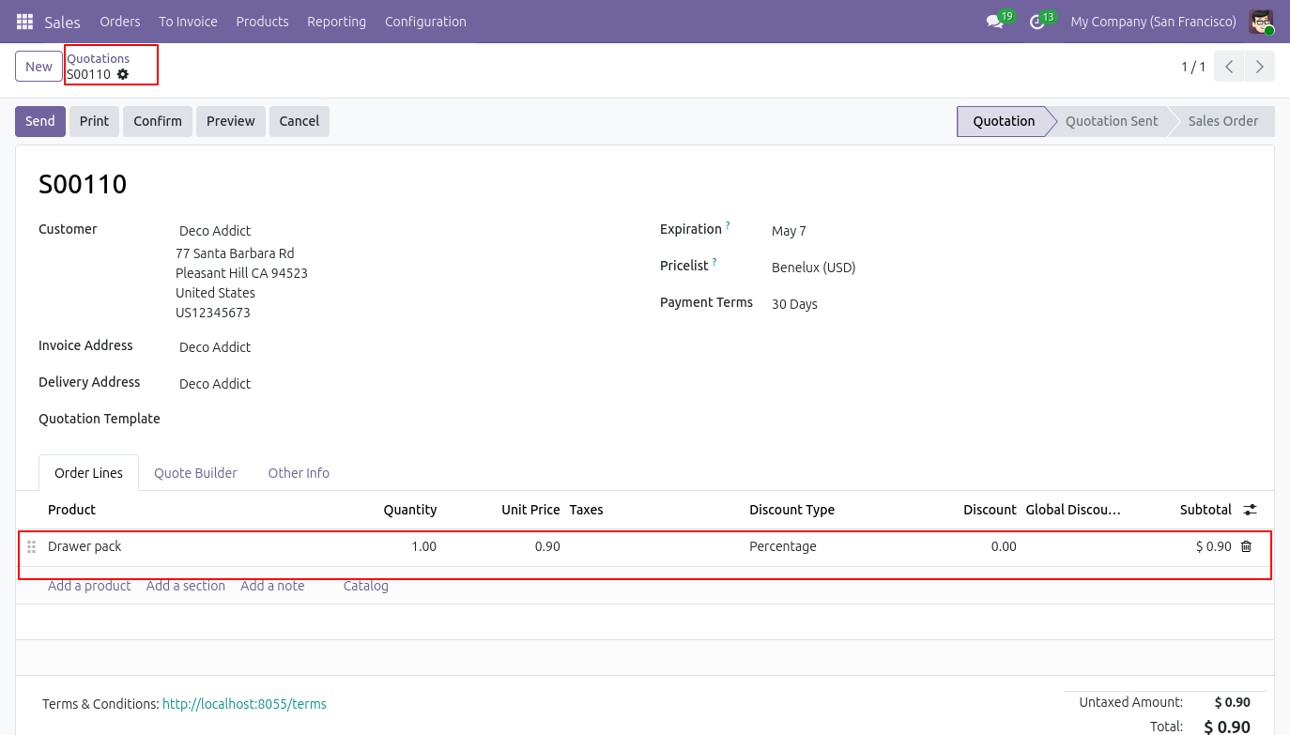Open Expiration help question mark
1290x735 pixels.
(728, 226)
